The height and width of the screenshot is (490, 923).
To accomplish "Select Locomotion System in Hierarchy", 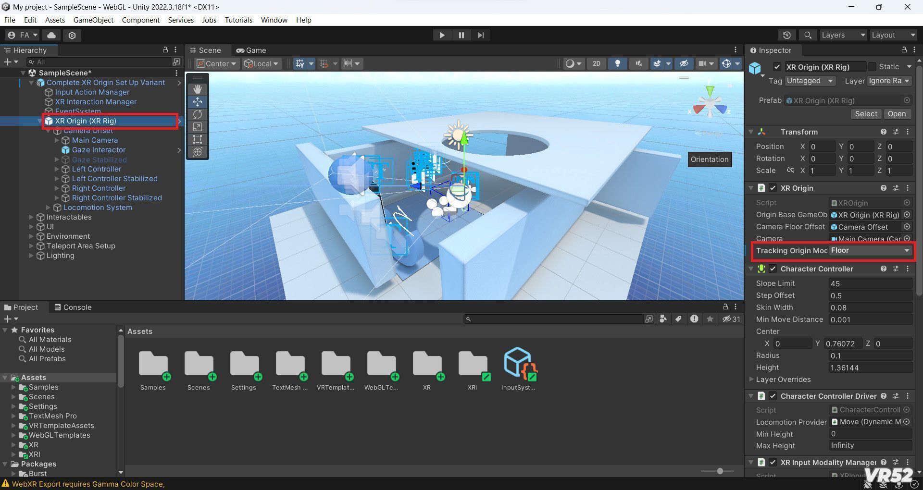I will (x=98, y=208).
